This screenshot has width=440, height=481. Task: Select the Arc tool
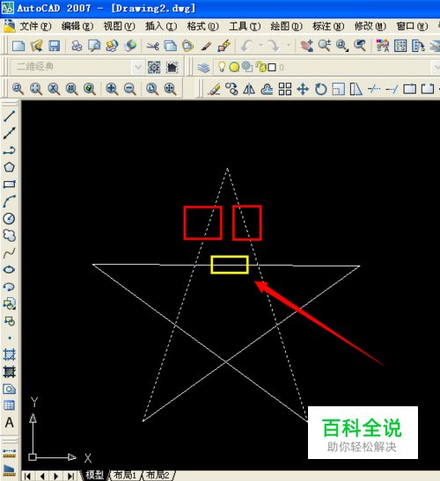pos(9,201)
